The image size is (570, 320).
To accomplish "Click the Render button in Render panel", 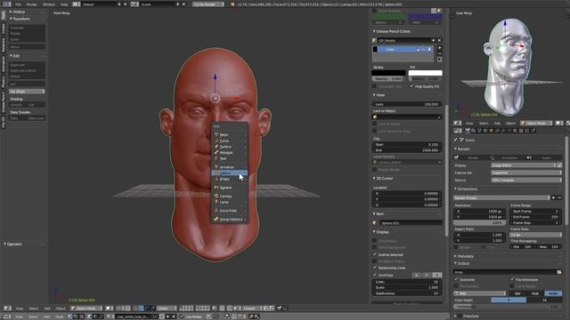I will 471,158.
